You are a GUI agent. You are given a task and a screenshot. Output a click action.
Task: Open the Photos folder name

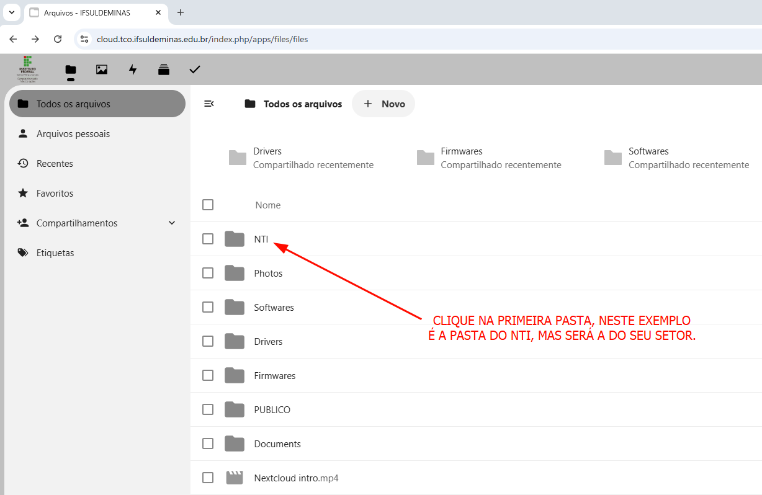click(x=268, y=273)
